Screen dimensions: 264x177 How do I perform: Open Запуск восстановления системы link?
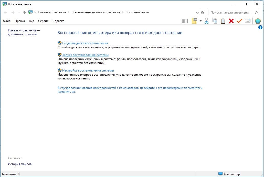pos(85,55)
